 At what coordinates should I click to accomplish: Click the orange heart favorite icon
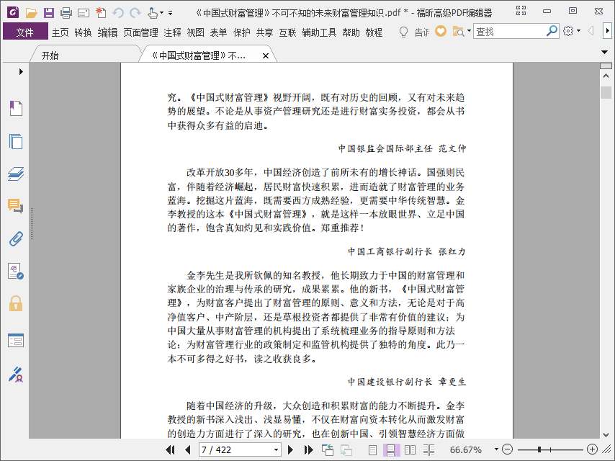coord(441,31)
